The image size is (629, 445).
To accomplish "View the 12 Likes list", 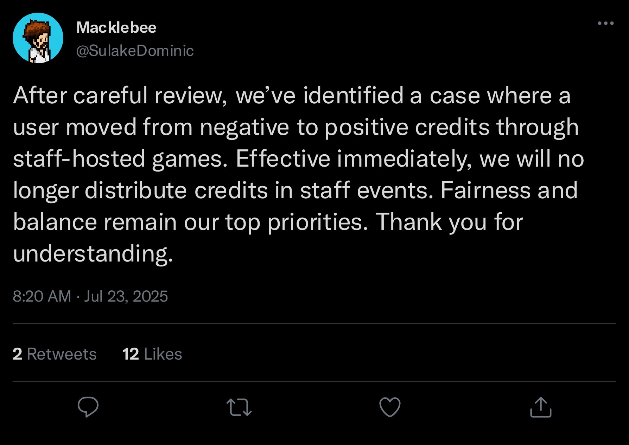I will (152, 354).
